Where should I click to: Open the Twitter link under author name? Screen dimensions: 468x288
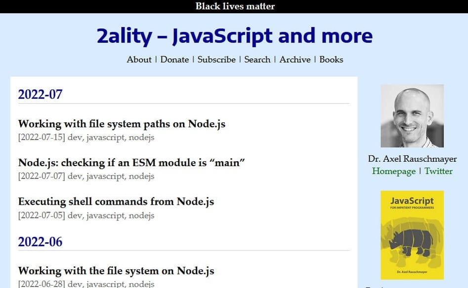point(438,171)
